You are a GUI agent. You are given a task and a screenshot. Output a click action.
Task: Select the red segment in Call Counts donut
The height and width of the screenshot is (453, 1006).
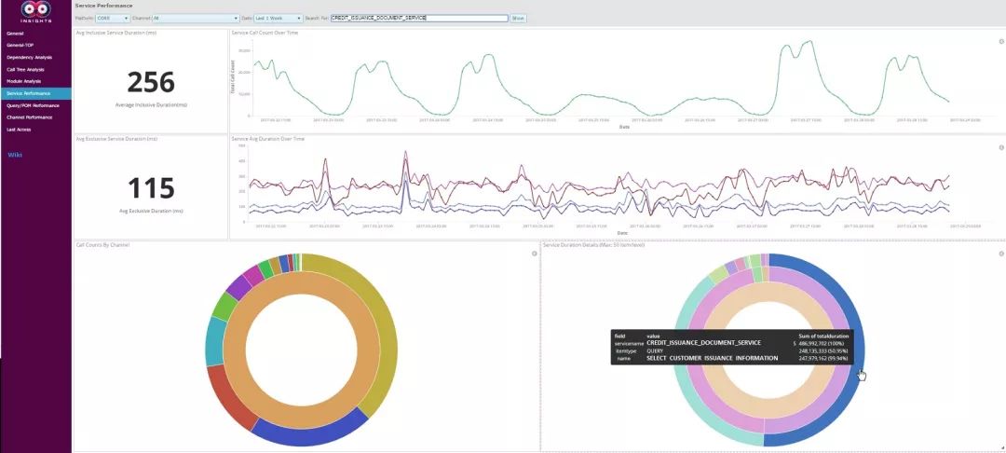click(230, 396)
